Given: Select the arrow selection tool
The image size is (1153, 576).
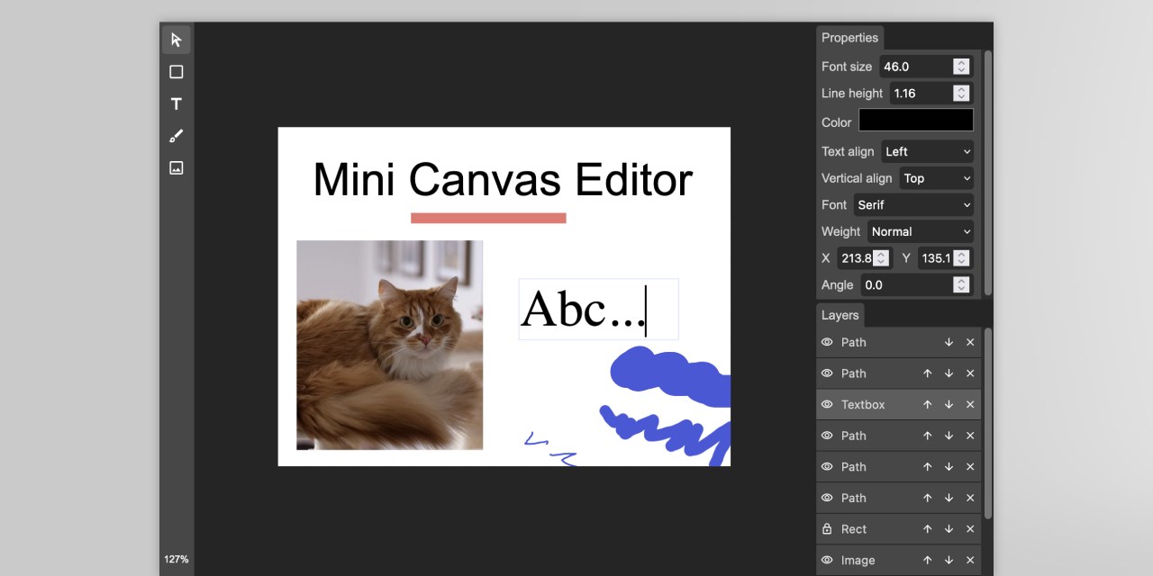Looking at the screenshot, I should (176, 40).
